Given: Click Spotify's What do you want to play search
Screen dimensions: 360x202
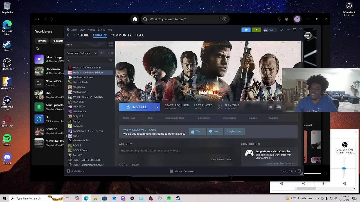Looking at the screenshot, I should [180, 19].
